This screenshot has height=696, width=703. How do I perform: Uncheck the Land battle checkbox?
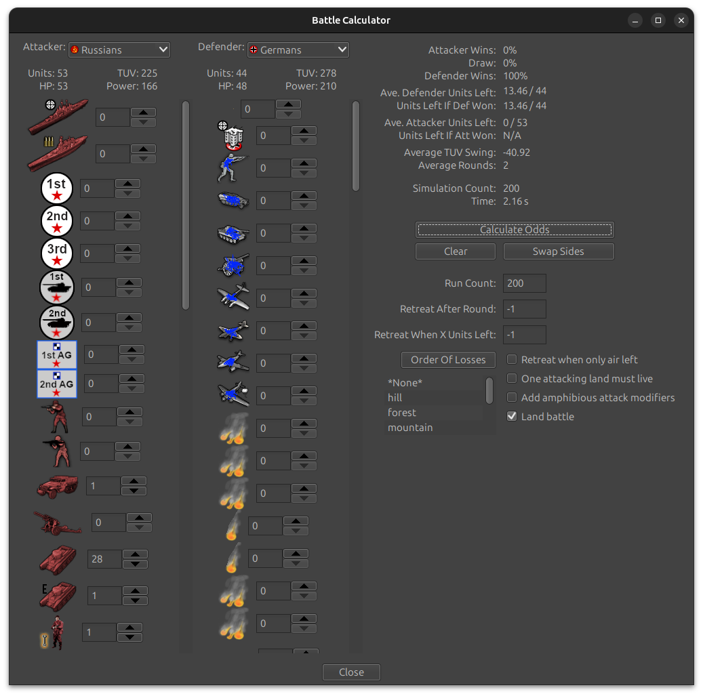(512, 416)
